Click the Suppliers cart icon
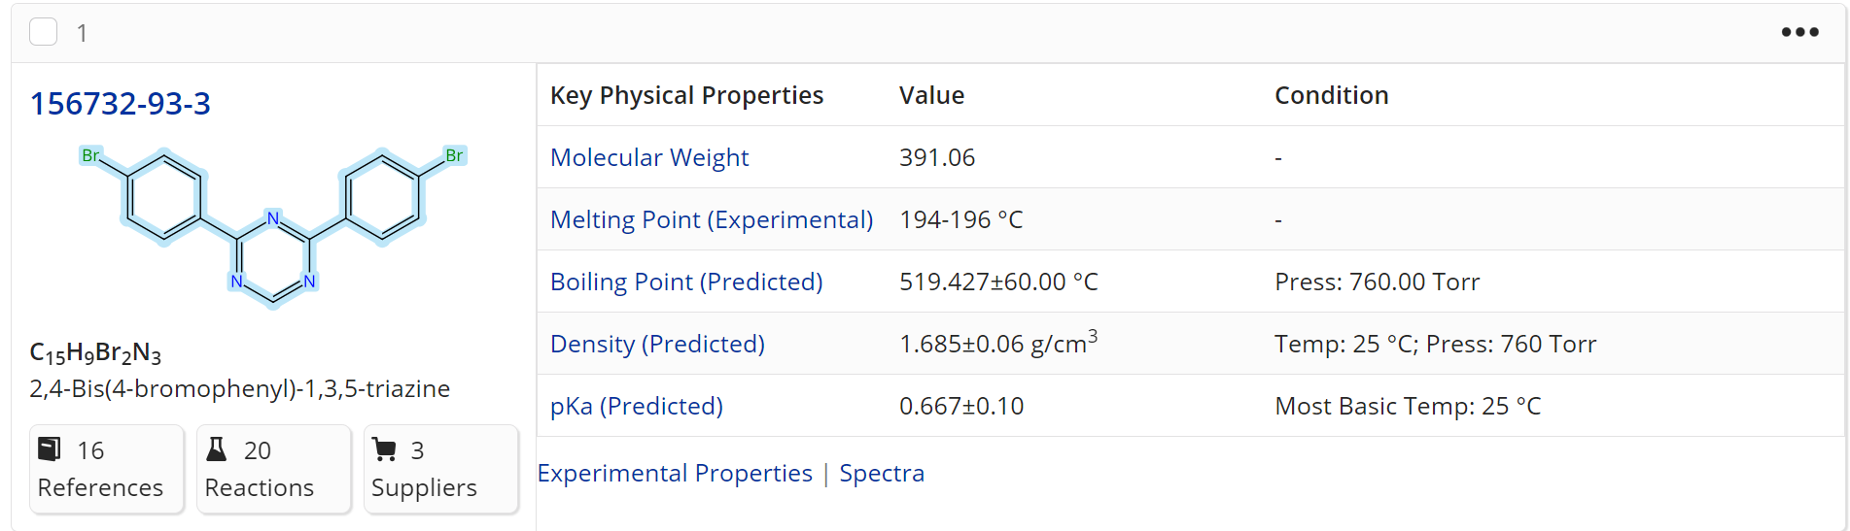Screen dimensions: 1850x531 coord(384,448)
